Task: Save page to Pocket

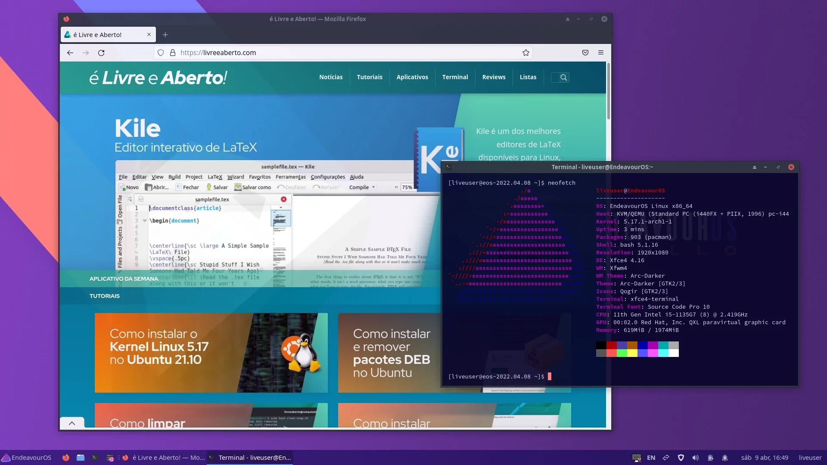Action: tap(585, 53)
